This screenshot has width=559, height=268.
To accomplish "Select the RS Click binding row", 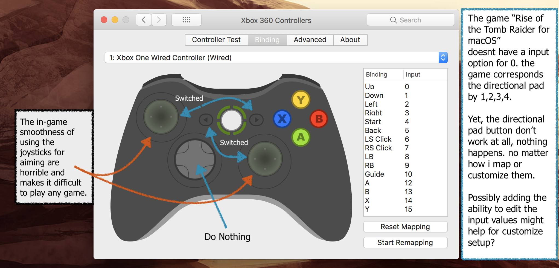I will coord(405,148).
